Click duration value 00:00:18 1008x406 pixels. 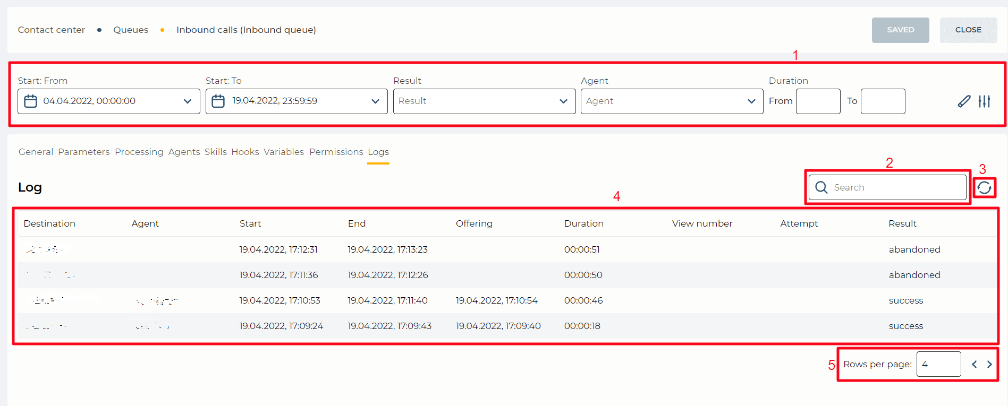(x=582, y=326)
